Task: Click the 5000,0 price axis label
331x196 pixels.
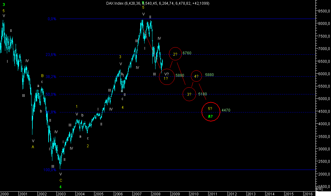Action: pos(324,99)
